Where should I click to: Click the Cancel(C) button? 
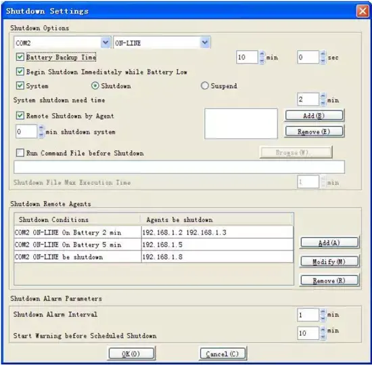point(223,354)
